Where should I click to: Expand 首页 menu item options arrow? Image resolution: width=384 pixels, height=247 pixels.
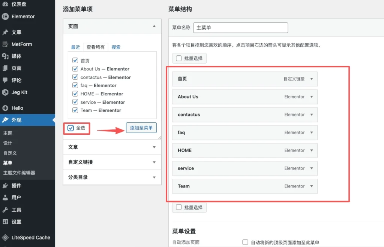coord(312,79)
